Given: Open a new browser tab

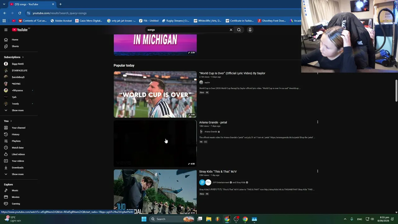Looking at the screenshot, I should tap(60, 4).
